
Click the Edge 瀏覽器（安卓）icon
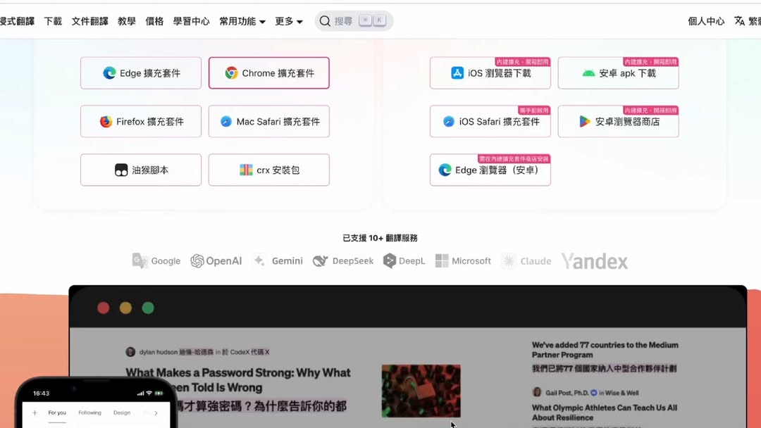(x=445, y=170)
